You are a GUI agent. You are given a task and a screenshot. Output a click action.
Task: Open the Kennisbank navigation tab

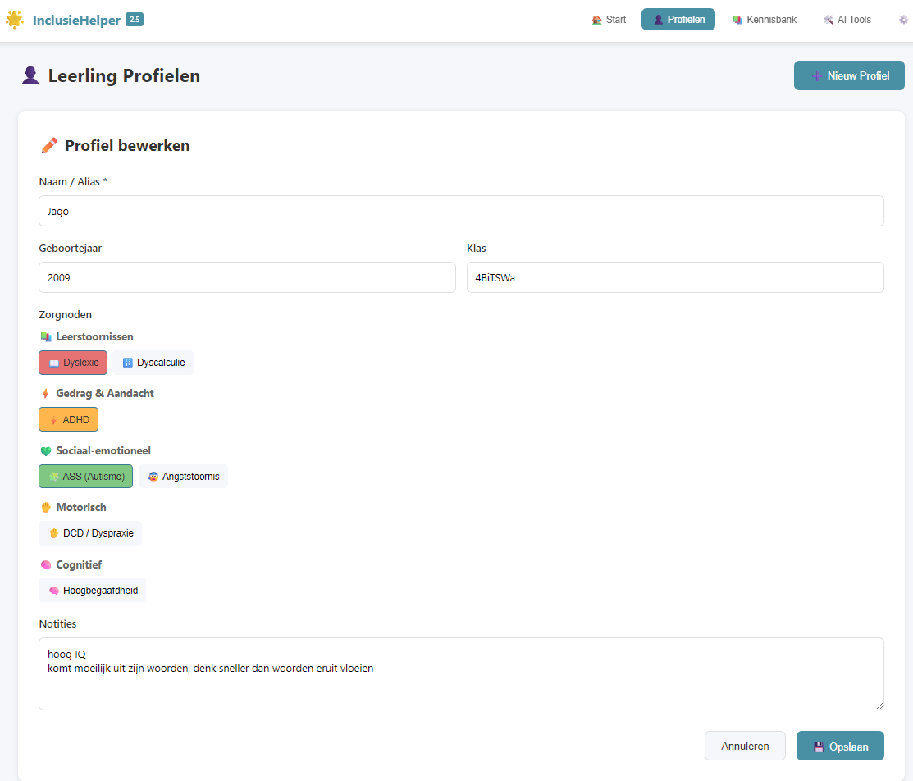point(764,20)
